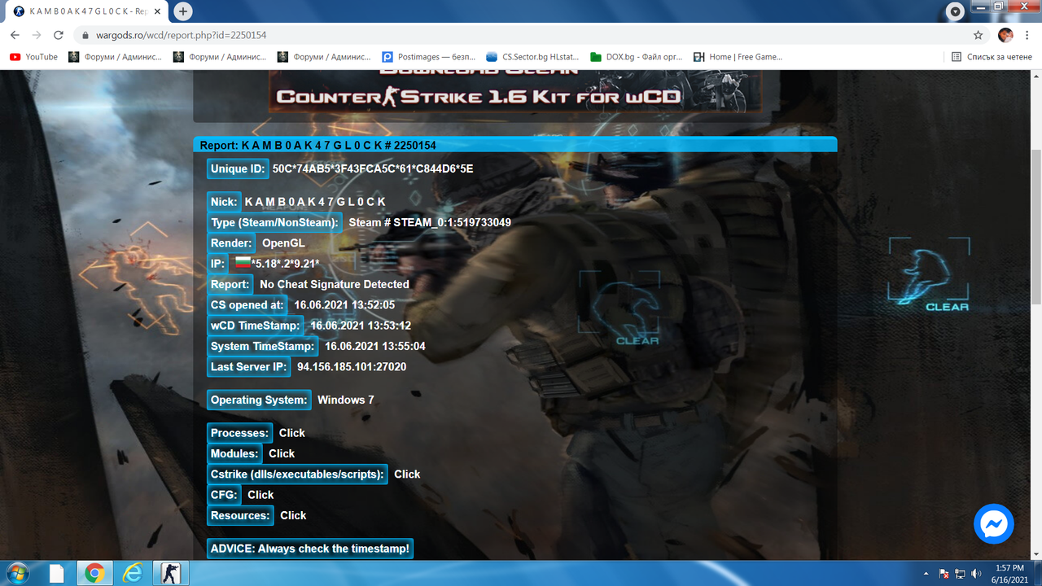Screen dimensions: 1042x586
Task: Select System TimeStamp value 13:55:04
Action: point(375,346)
